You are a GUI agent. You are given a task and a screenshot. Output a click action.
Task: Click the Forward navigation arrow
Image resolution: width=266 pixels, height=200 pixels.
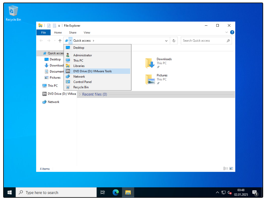click(x=49, y=41)
